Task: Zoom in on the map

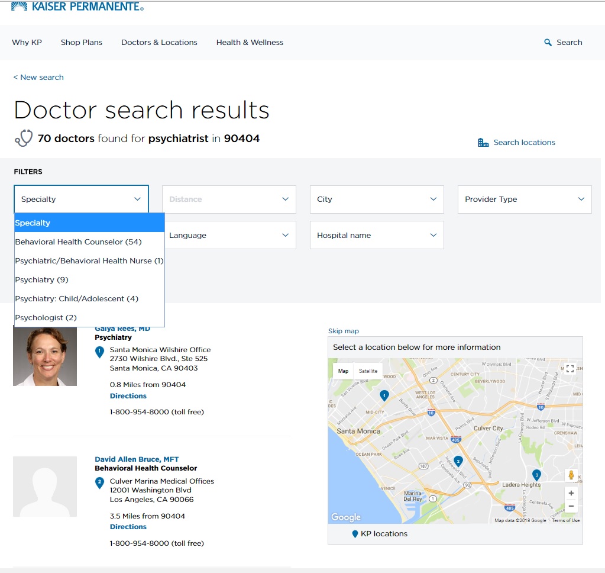Action: 571,493
